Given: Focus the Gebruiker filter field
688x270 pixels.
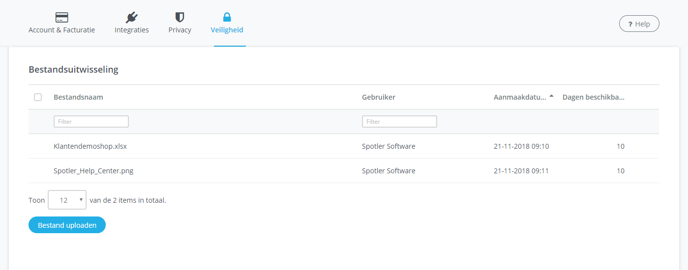Looking at the screenshot, I should [399, 122].
